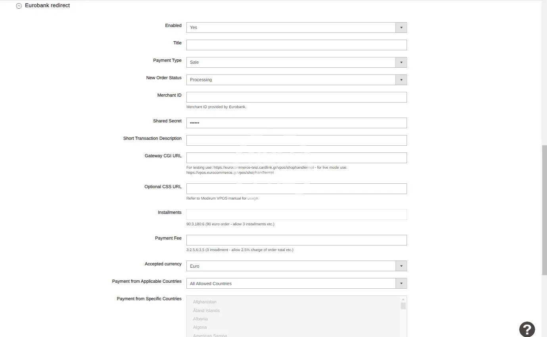Click the Installments input field
The width and height of the screenshot is (547, 337).
pyautogui.click(x=296, y=214)
